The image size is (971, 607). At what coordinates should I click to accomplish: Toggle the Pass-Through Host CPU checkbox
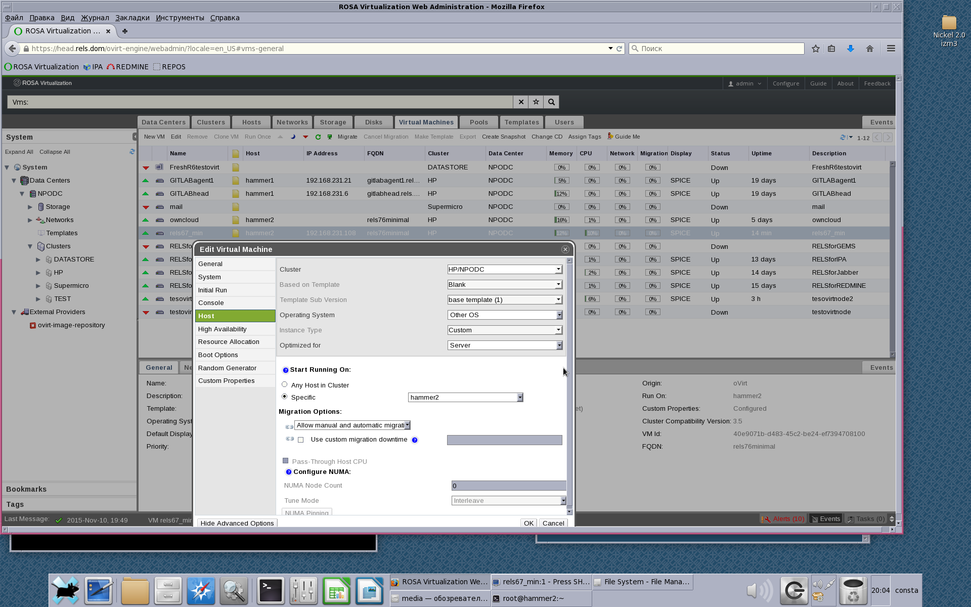286,461
